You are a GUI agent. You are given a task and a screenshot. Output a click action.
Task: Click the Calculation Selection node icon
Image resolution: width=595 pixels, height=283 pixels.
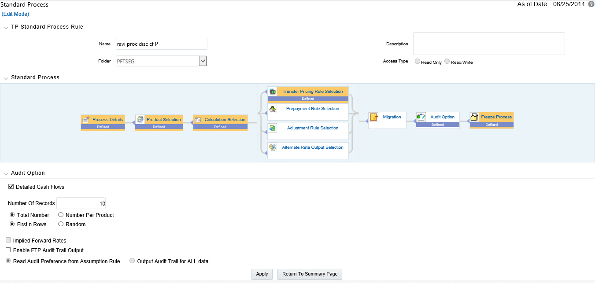point(198,120)
